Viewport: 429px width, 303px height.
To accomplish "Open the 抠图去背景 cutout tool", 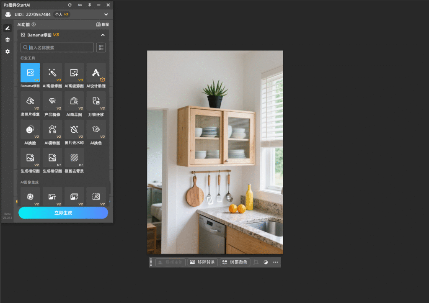I will click(74, 158).
